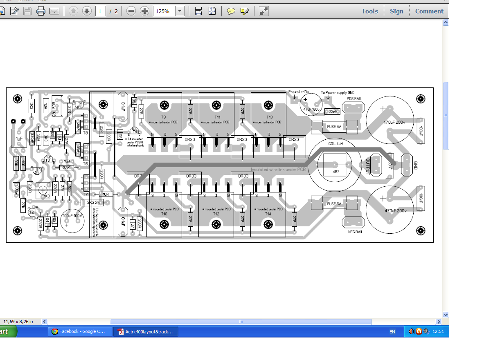Select the Highlight text tool
Viewport: 493px width, 353px height.
point(245,11)
